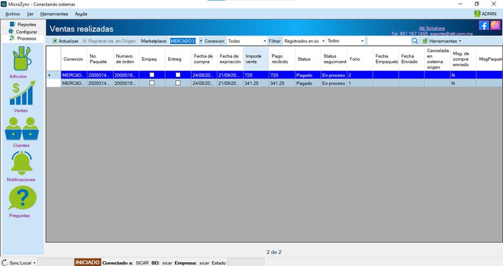Screen dimensions: 503x266
Task: Open the Ventas chart icon
Action: [22, 93]
